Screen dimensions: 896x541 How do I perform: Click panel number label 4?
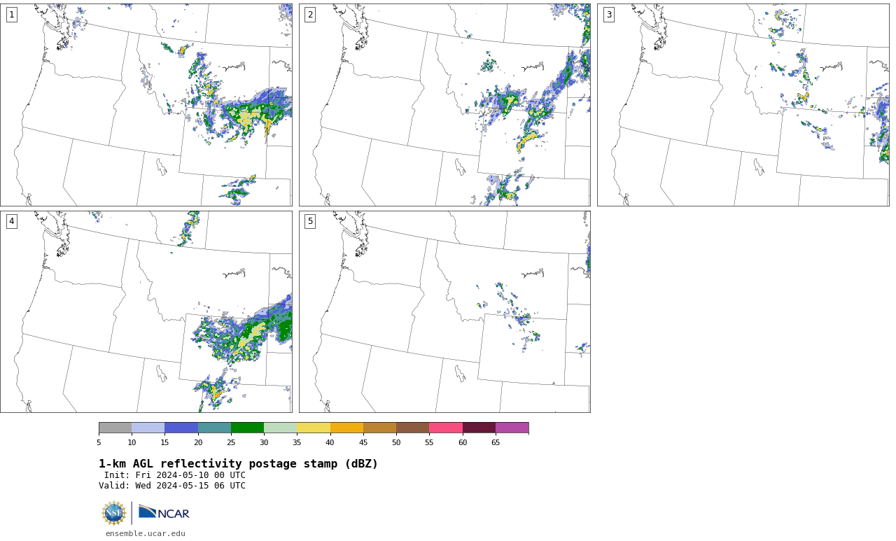pyautogui.click(x=11, y=221)
